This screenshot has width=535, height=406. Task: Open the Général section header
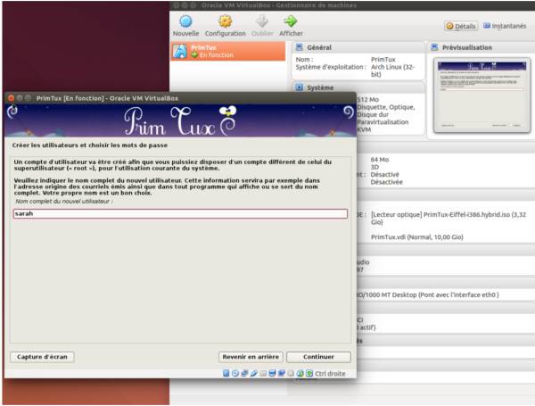358,47
